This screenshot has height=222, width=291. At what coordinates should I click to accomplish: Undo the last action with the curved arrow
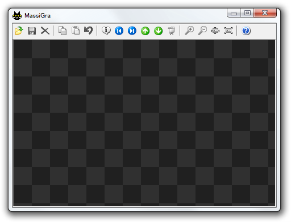click(89, 31)
